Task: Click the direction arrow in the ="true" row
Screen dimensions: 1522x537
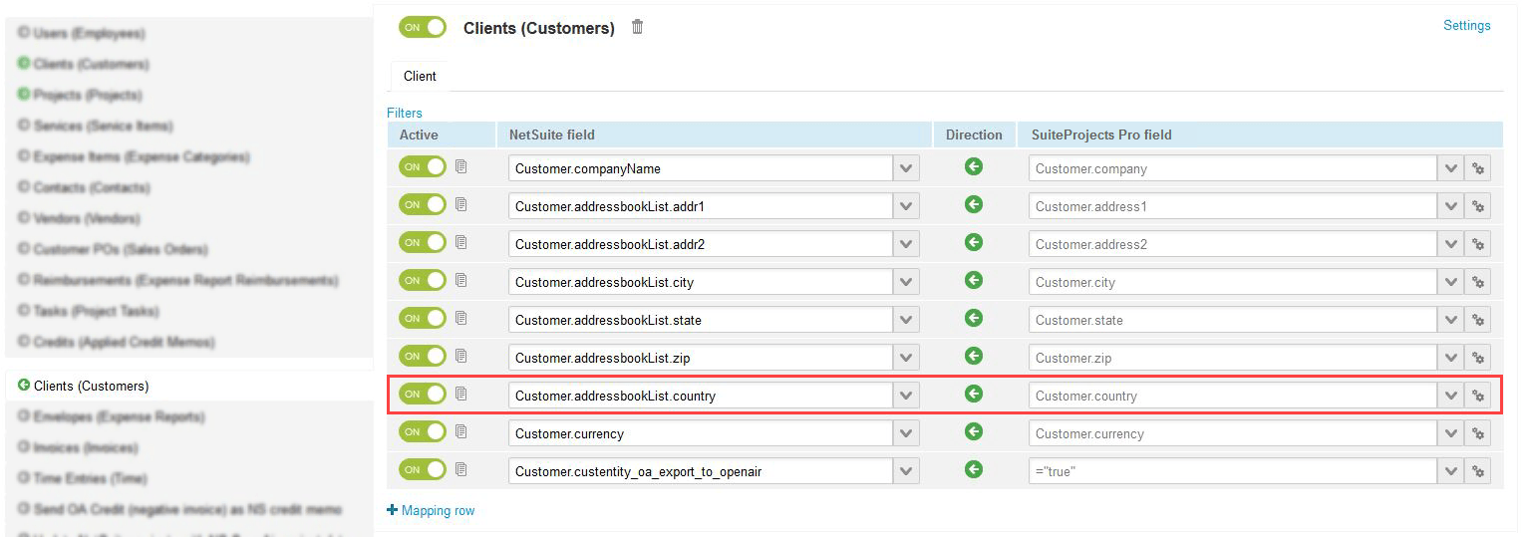Action: coord(974,469)
